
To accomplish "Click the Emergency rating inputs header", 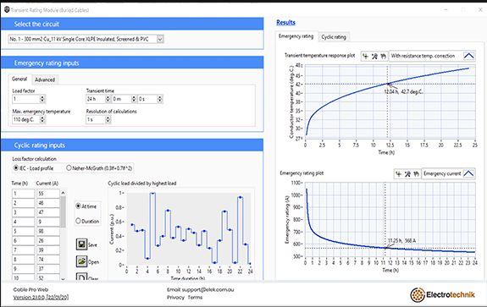I will click(132, 63).
